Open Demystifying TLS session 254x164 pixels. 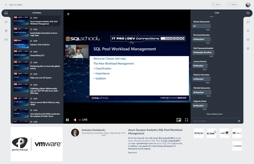pos(37,54)
